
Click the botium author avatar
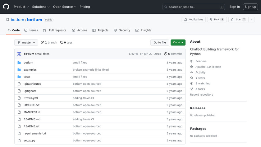click(19, 54)
